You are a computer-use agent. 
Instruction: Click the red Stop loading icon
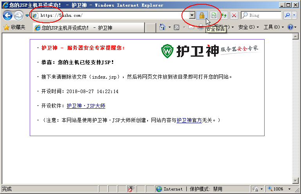(234, 15)
